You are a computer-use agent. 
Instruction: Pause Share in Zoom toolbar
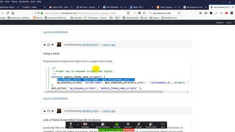[128, 125]
